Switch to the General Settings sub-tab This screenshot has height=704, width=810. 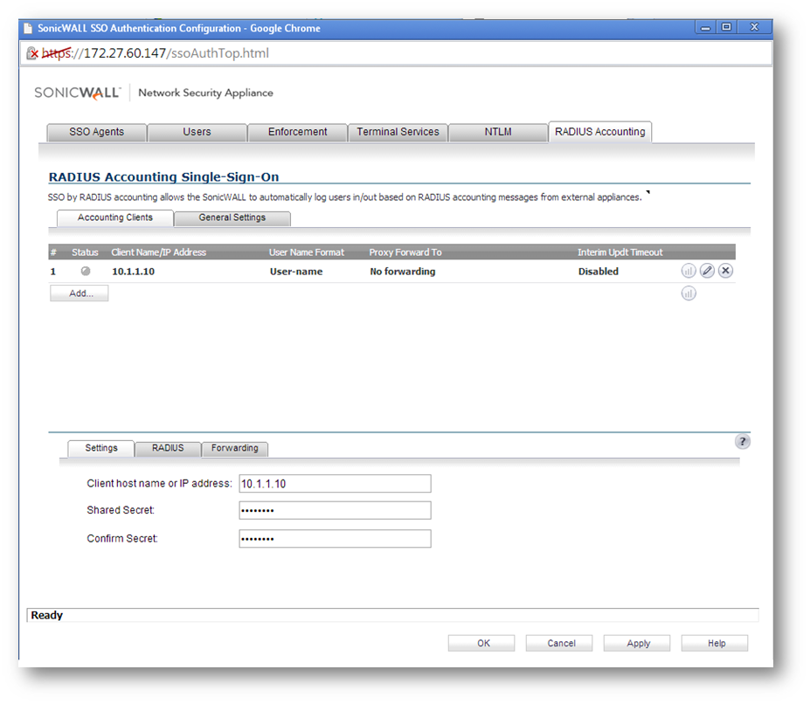pos(232,218)
